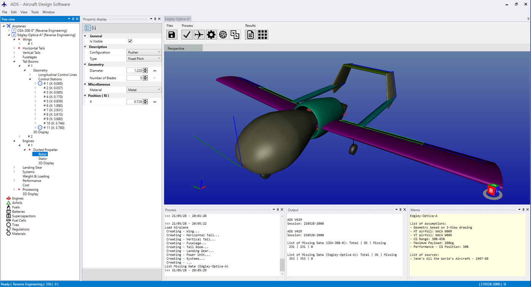The width and height of the screenshot is (531, 287).
Task: Open the File menu
Action: tap(5, 12)
